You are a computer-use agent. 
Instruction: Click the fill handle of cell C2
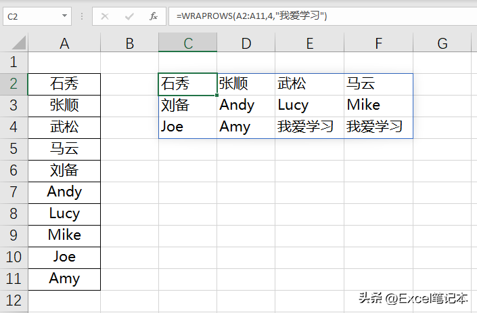[x=217, y=95]
